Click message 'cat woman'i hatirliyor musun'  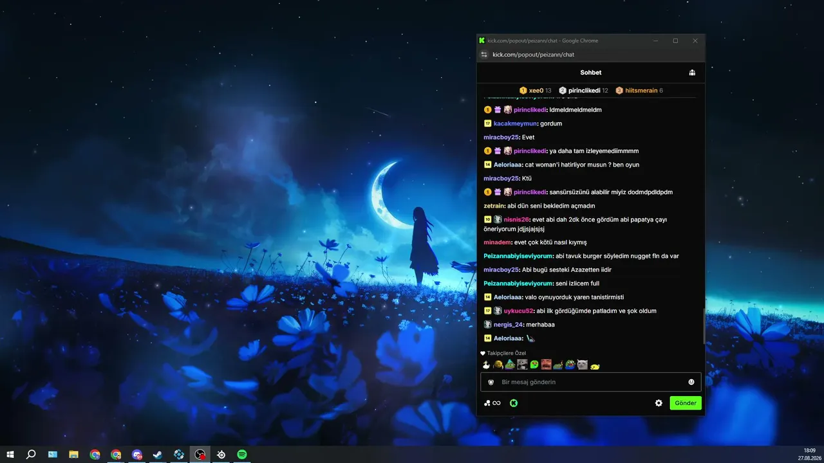pyautogui.click(x=582, y=165)
